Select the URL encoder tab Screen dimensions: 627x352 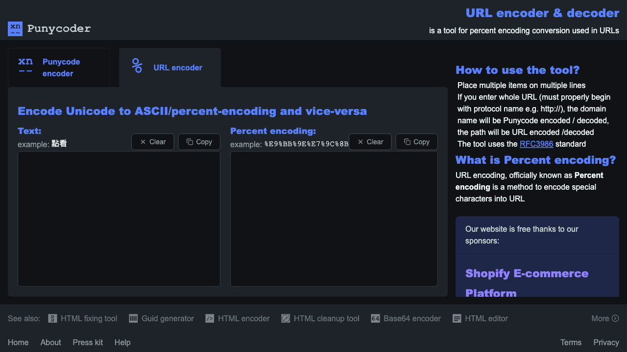[169, 67]
